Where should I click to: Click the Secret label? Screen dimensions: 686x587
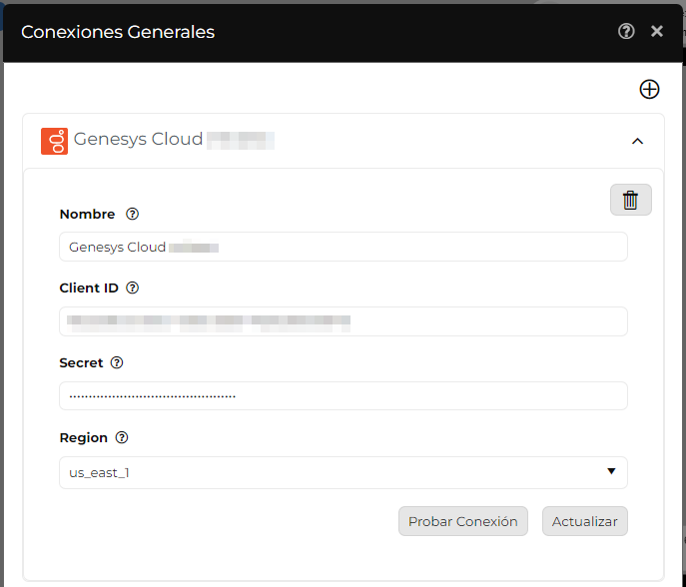(x=81, y=362)
